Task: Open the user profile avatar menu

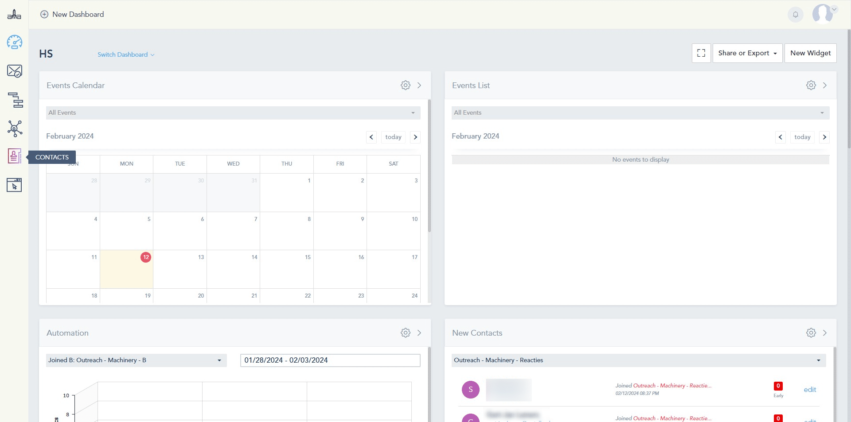Action: coord(824,14)
